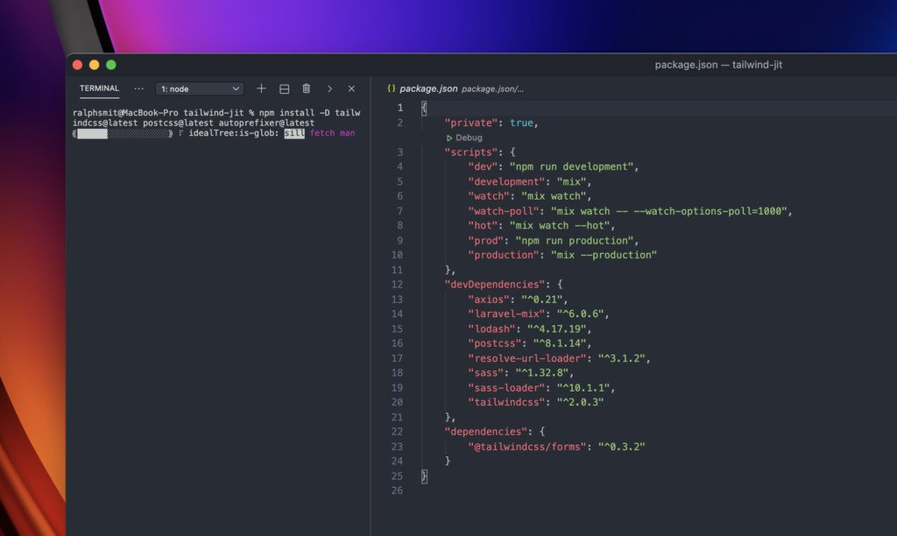Click line number 13 in the gutter

(x=397, y=299)
